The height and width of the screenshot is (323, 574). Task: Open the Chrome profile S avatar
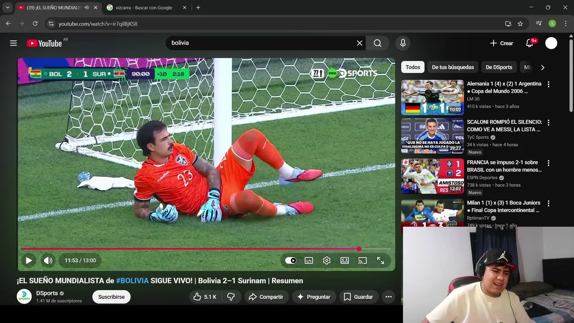pyautogui.click(x=552, y=24)
